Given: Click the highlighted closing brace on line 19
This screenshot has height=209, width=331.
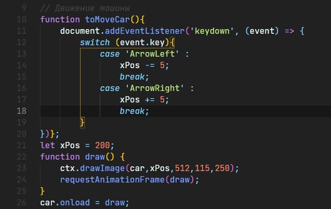Looking at the screenshot, I should coord(82,123).
